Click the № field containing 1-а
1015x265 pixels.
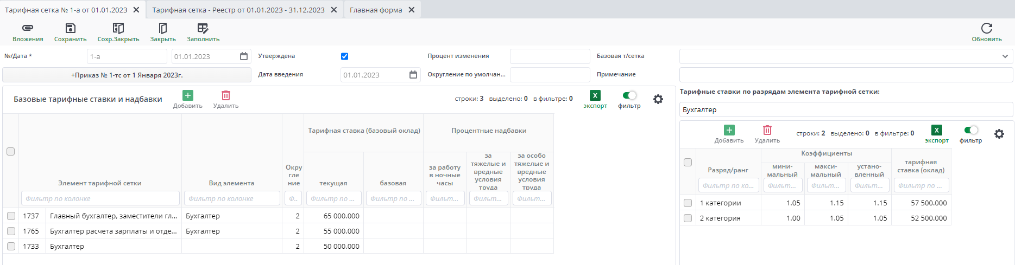(127, 56)
